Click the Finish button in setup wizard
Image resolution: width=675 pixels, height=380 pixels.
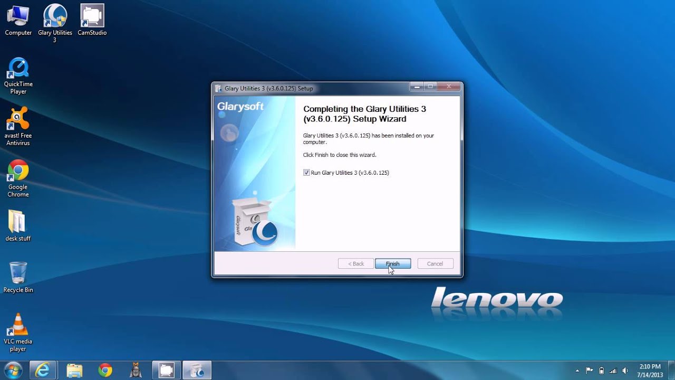click(393, 263)
